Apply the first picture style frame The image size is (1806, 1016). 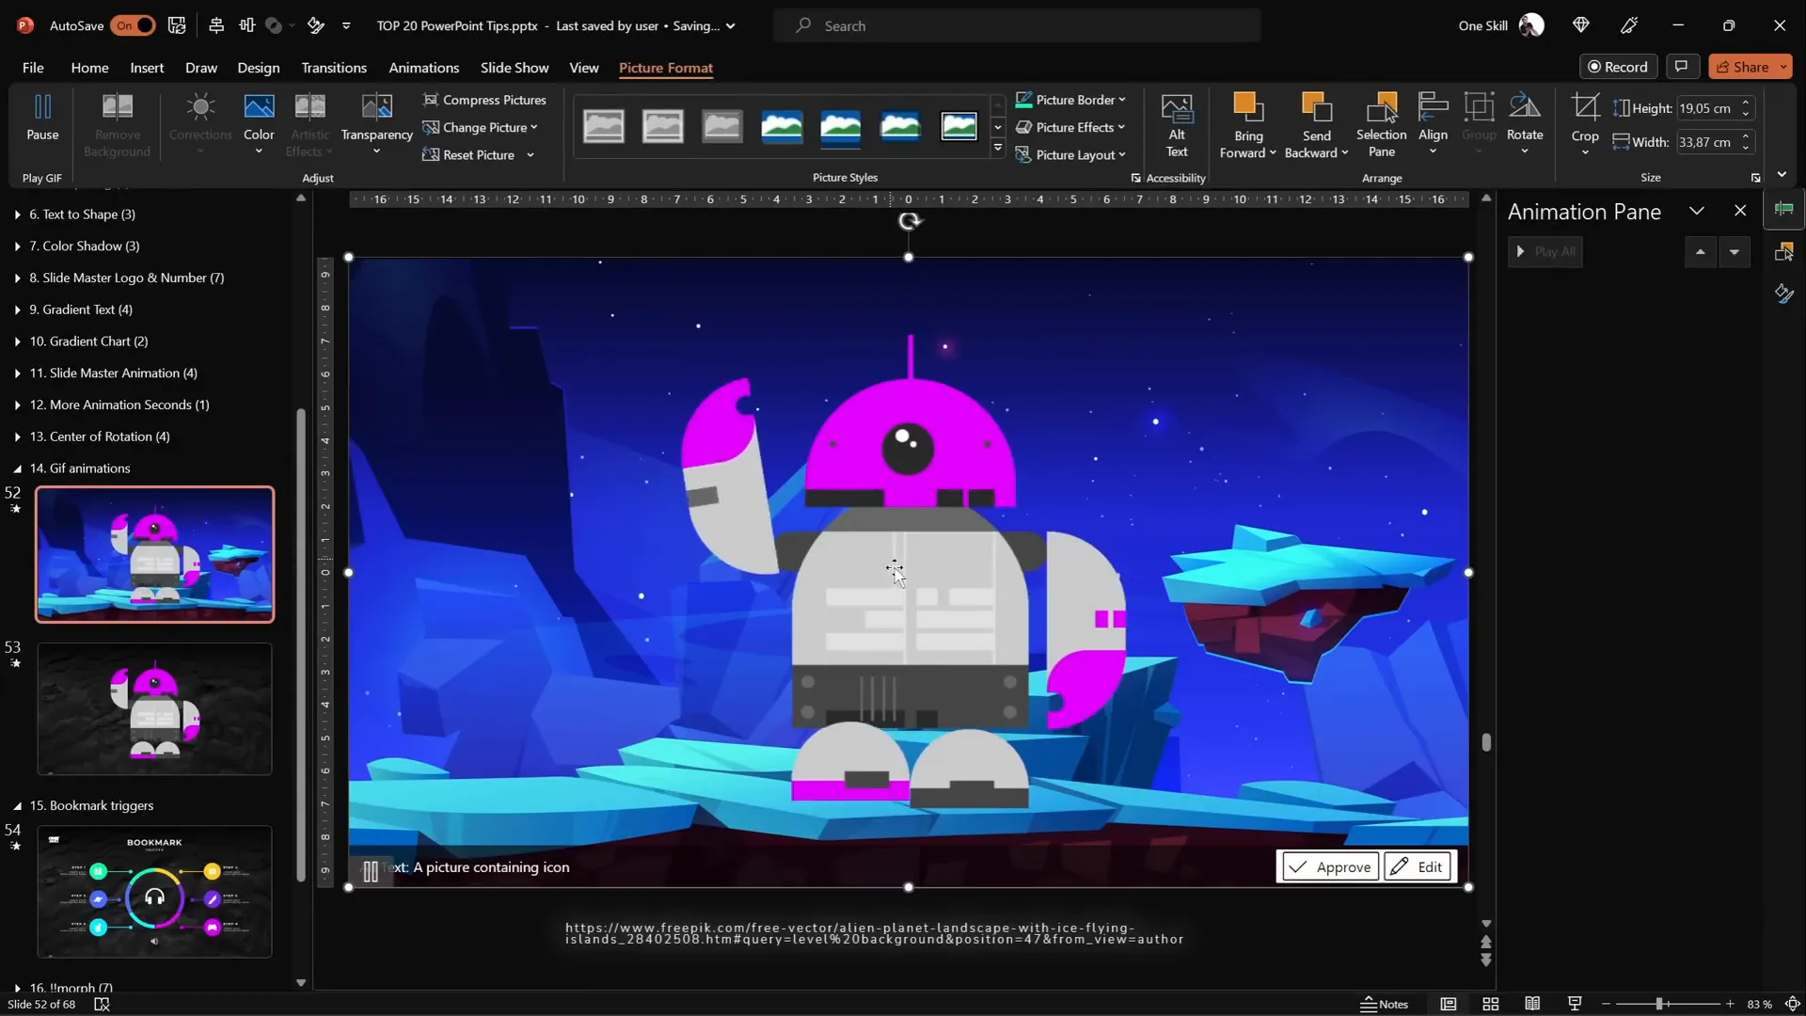click(603, 125)
